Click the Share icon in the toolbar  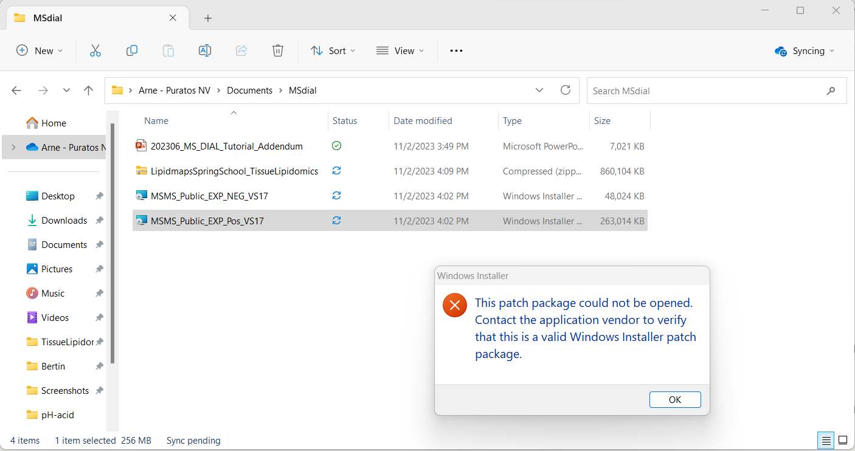(241, 50)
